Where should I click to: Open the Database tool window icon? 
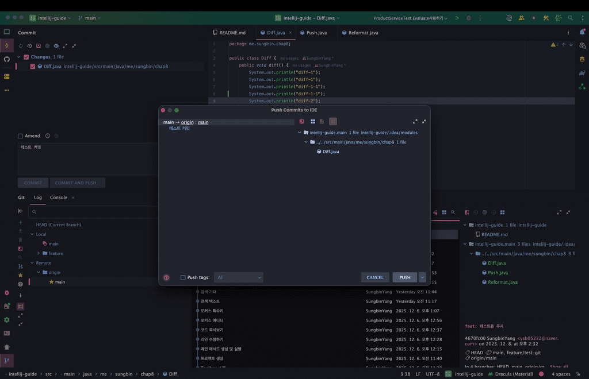coord(582,59)
